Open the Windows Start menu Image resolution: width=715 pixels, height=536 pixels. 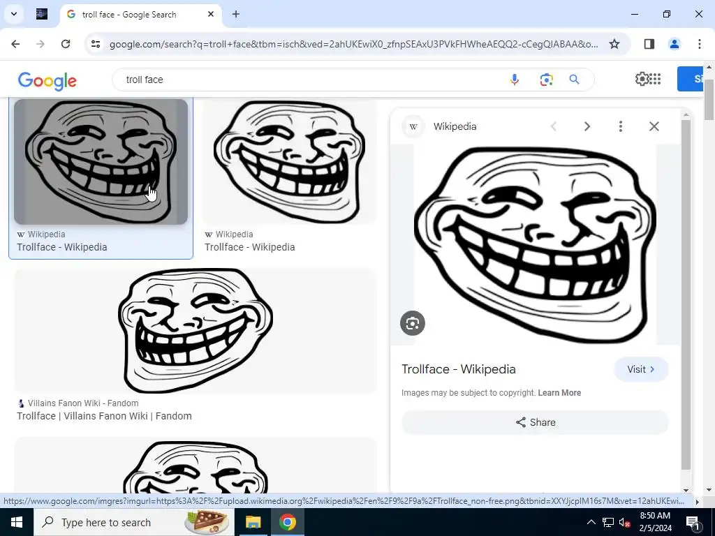pyautogui.click(x=17, y=522)
